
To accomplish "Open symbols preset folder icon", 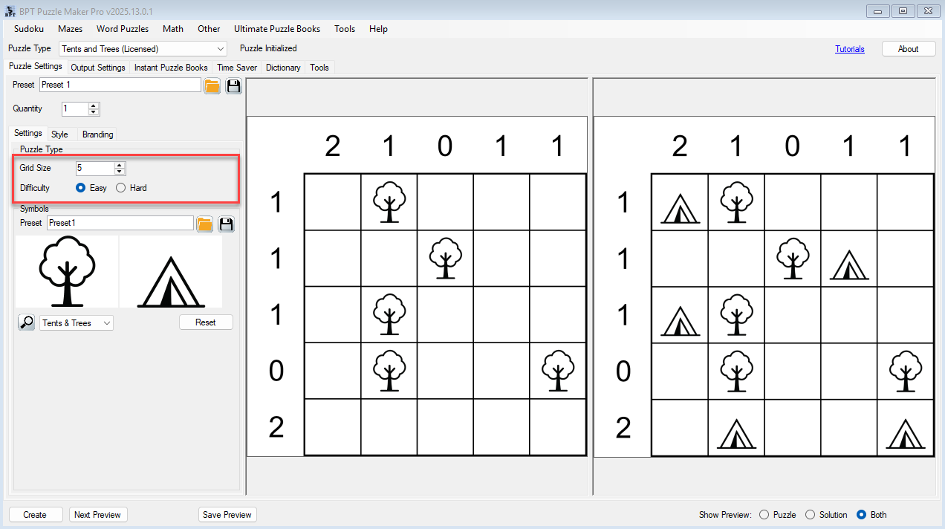I will (x=205, y=224).
